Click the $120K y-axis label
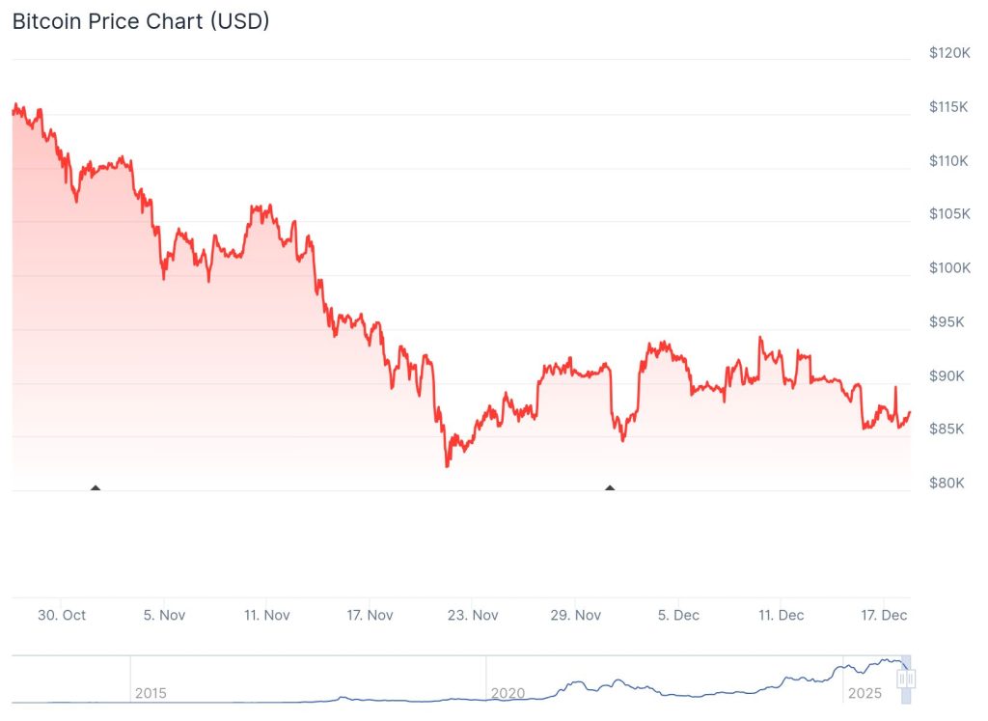 coord(947,53)
